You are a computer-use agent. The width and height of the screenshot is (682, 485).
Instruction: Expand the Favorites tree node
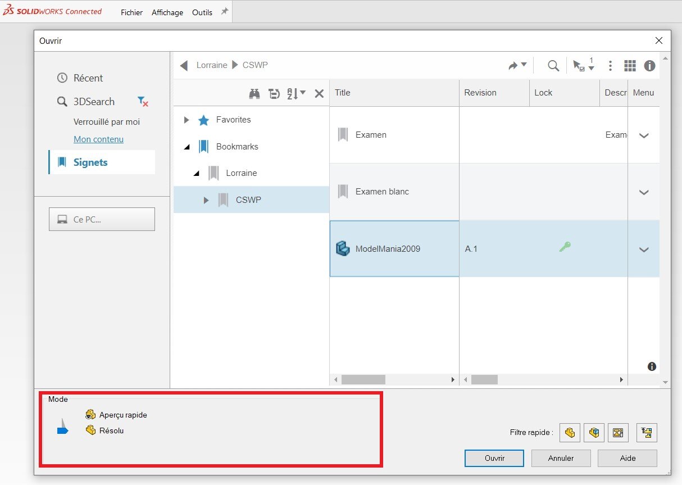pos(187,120)
